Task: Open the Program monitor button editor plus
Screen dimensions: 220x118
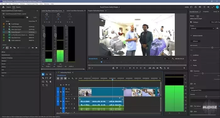Action: pyautogui.click(x=184, y=68)
